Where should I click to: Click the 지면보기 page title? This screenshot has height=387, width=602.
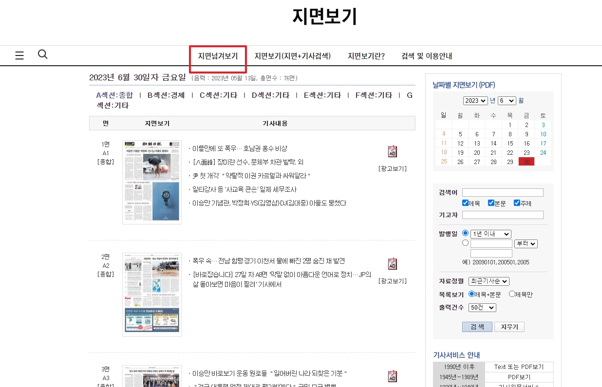pos(325,17)
